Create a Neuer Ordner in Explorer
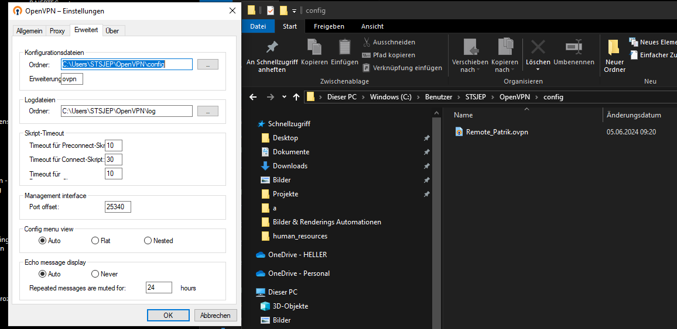The image size is (677, 329). (615, 56)
